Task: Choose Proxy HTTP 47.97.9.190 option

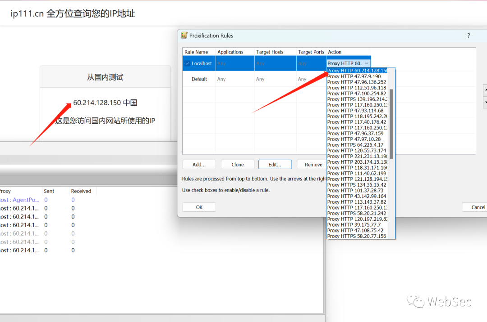Action: [357, 76]
